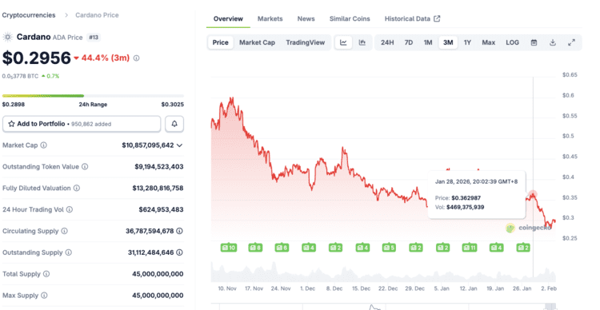600x310 pixels.
Task: Click info icon next to Circulating Supply value
Action: (x=179, y=231)
